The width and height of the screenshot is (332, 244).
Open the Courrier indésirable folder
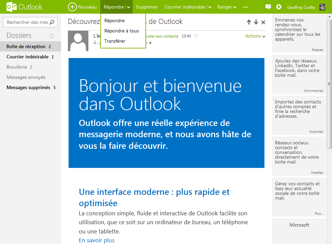tap(30, 57)
